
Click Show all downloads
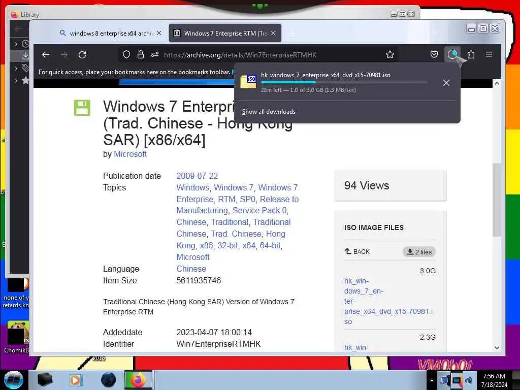269,112
